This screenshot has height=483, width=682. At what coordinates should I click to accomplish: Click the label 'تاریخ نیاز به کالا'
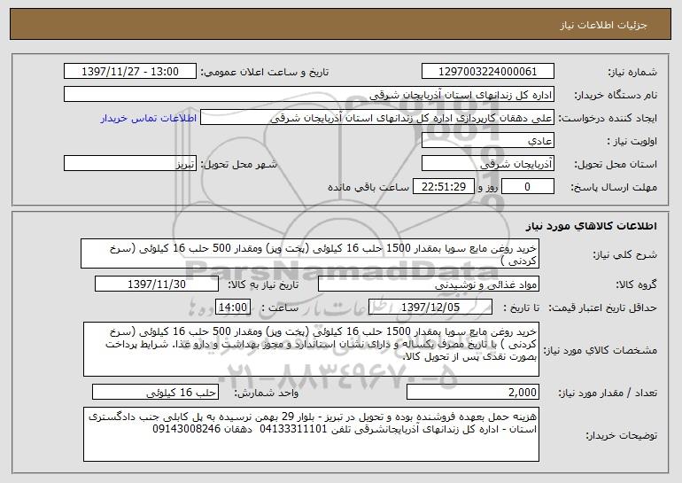tap(263, 284)
